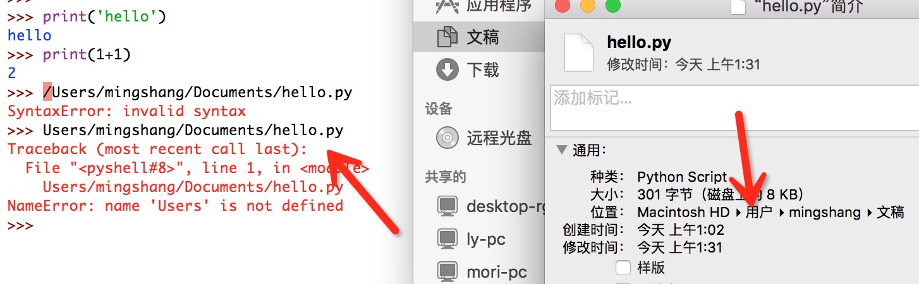Open 应用程序 applications icon in Finder sidebar
This screenshot has width=919, height=284.
point(447,6)
